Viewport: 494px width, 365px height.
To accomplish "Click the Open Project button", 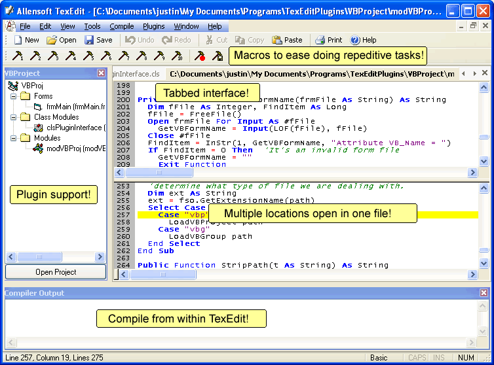I will click(x=56, y=272).
